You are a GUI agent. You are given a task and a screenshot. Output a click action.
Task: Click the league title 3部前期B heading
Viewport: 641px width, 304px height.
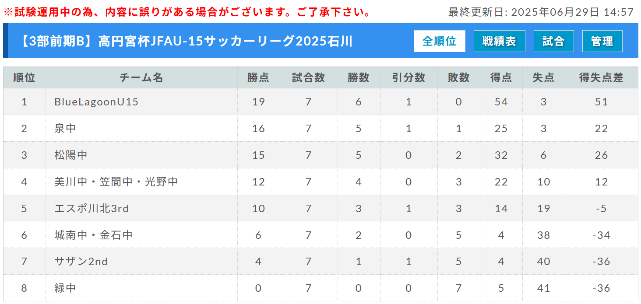point(185,41)
